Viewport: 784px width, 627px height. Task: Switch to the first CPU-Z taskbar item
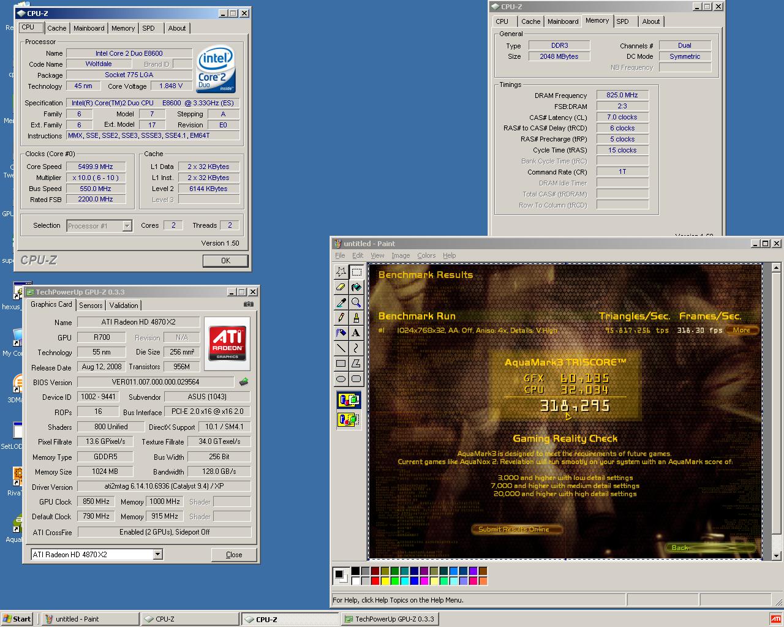coord(189,619)
